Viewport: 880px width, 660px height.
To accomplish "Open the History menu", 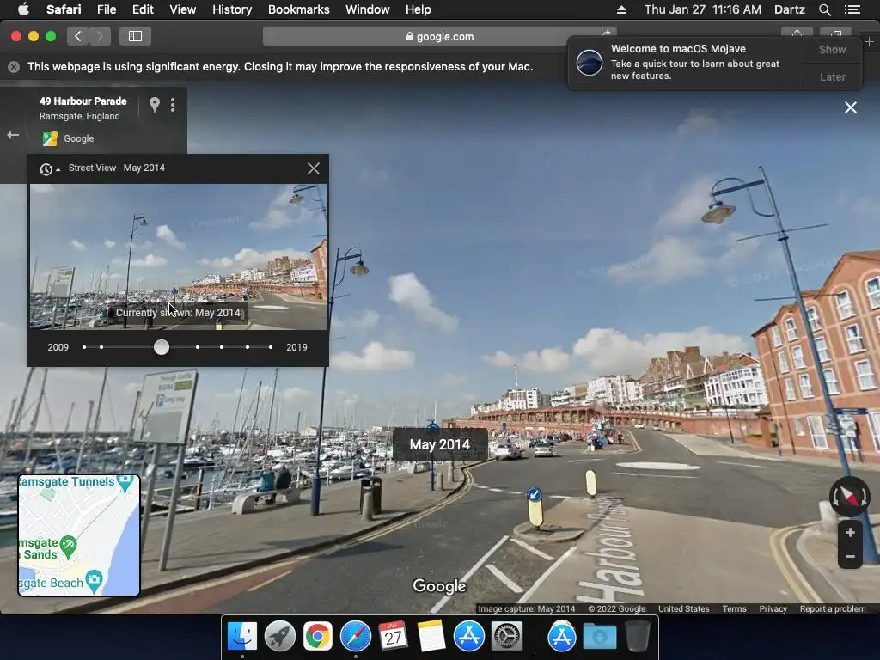I will pos(232,9).
